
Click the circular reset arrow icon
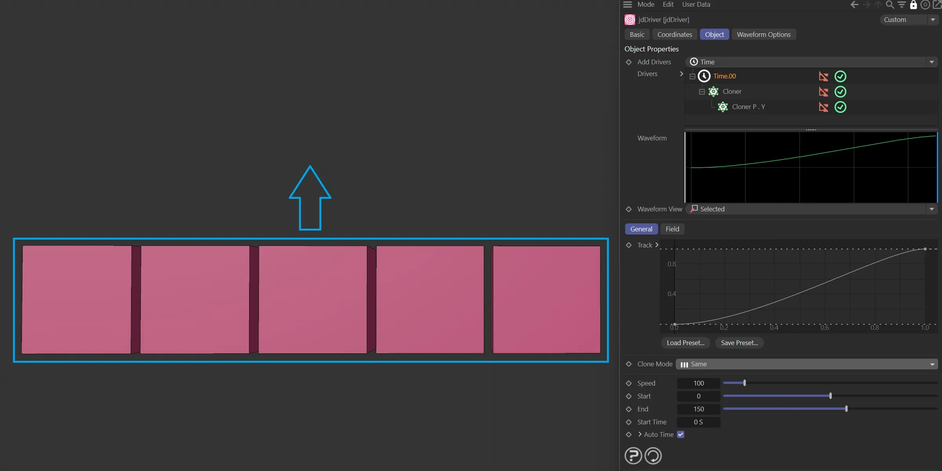pos(653,456)
